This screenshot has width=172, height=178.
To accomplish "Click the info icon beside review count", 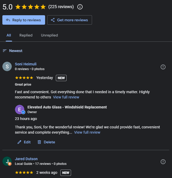I will click(x=80, y=7).
